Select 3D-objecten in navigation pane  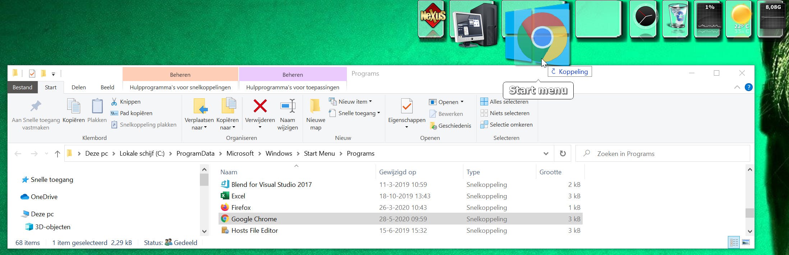pos(48,227)
